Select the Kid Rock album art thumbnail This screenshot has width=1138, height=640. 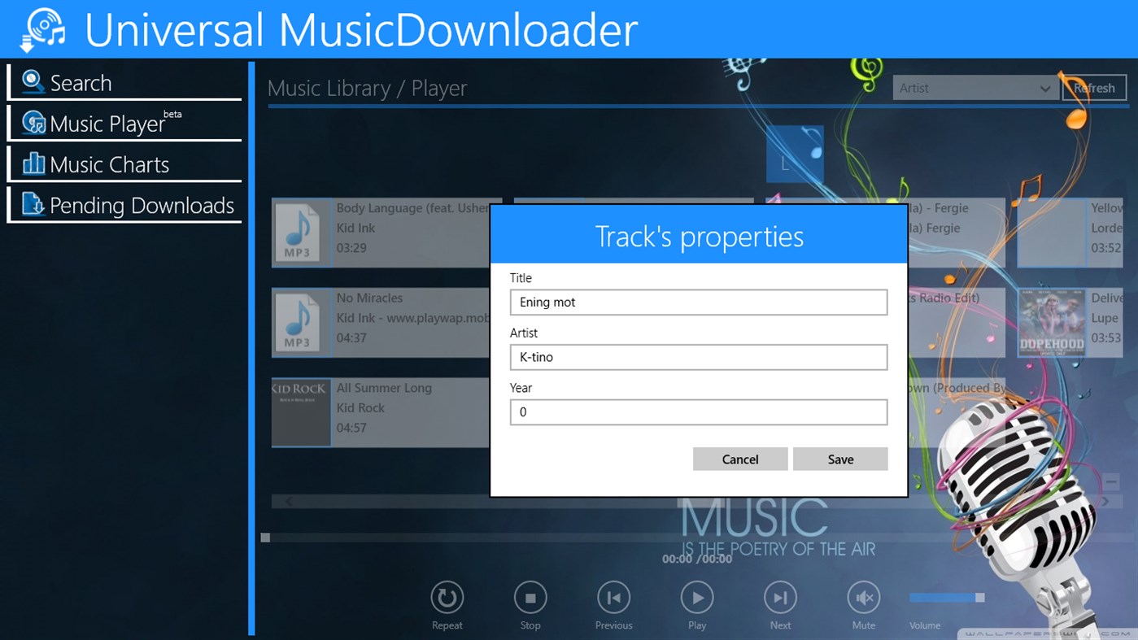(301, 412)
